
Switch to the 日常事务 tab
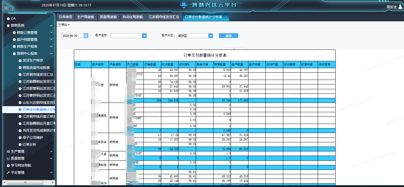65,17
